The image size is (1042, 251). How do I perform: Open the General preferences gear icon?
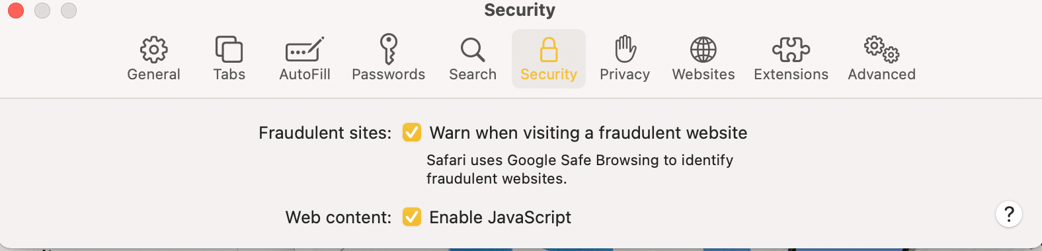[153, 49]
